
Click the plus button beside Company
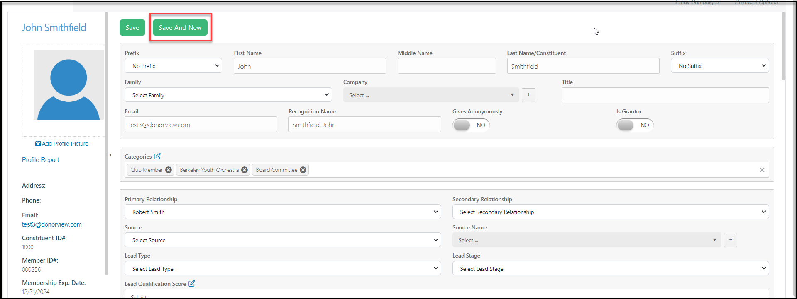tap(528, 95)
